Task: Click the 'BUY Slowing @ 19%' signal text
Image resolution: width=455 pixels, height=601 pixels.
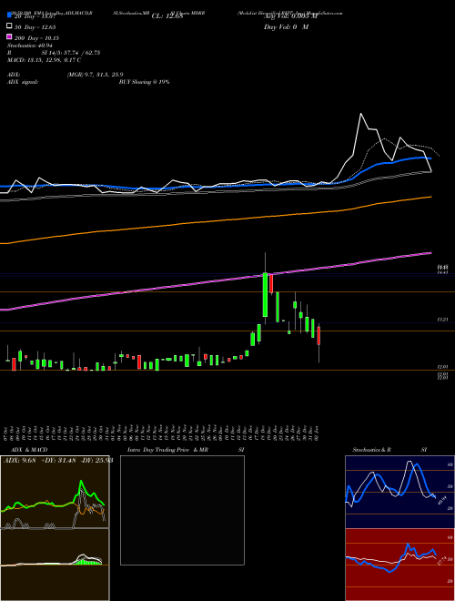Action: [x=145, y=82]
